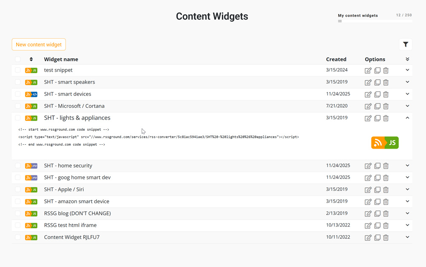Collapse the SHT - lights & appliances row

(x=407, y=118)
